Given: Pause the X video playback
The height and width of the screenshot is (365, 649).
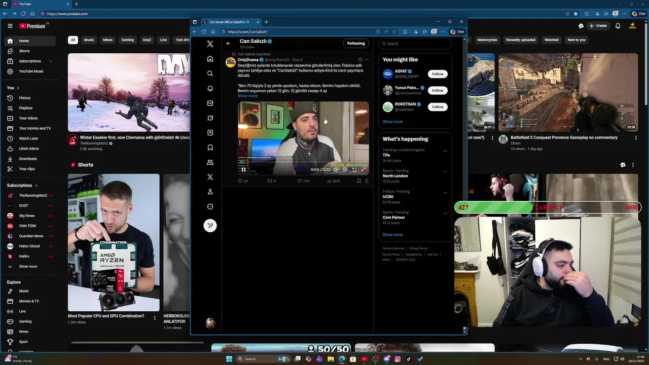Looking at the screenshot, I should pos(243,169).
